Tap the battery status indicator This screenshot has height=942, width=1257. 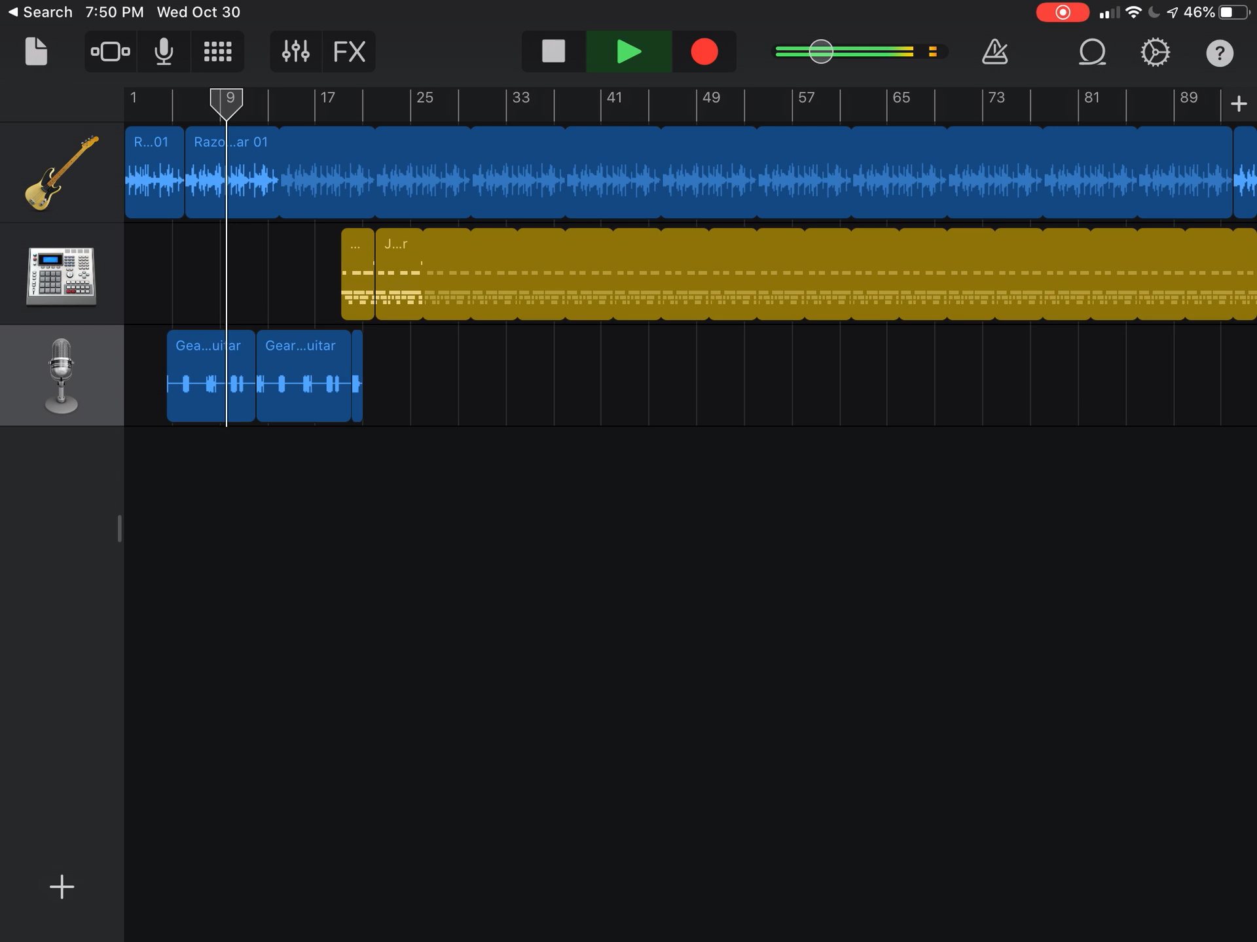(x=1234, y=12)
